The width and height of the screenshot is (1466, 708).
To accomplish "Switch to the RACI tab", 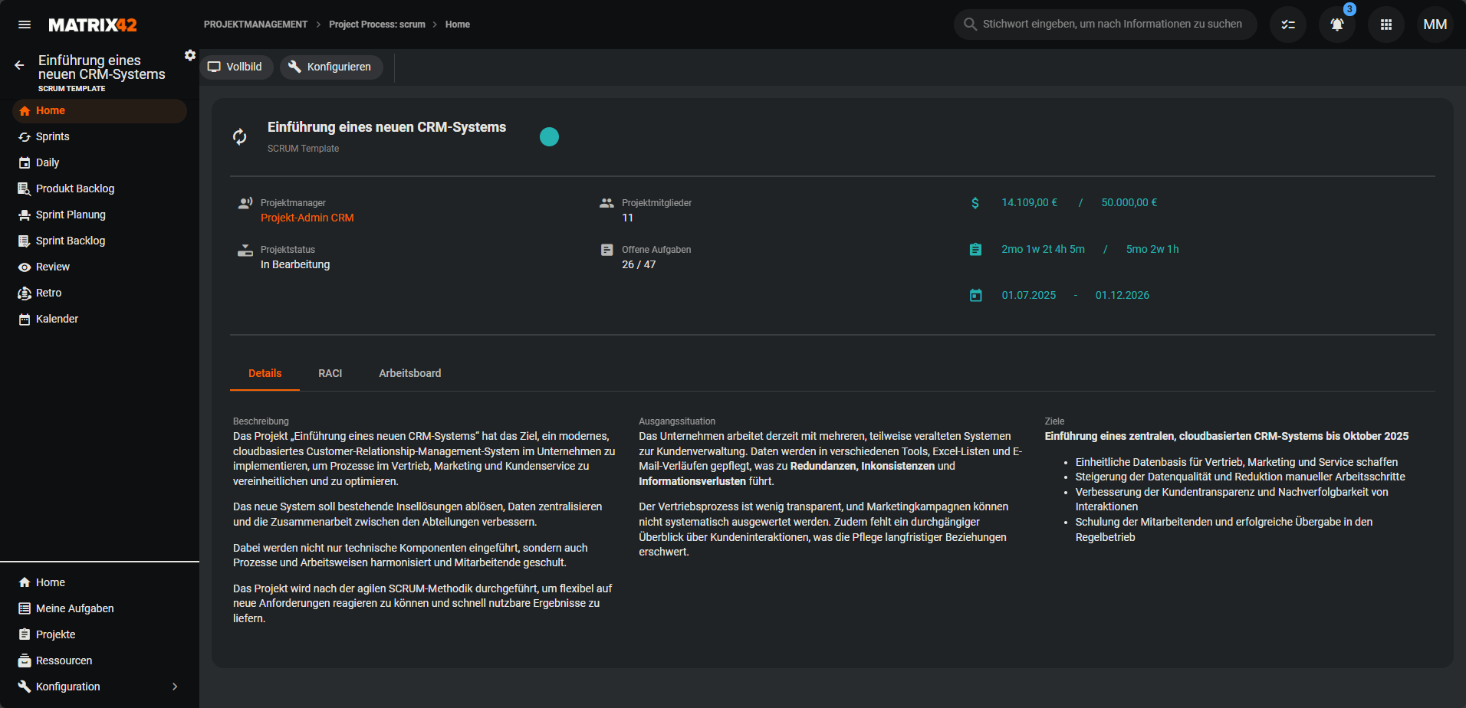I will [x=330, y=373].
